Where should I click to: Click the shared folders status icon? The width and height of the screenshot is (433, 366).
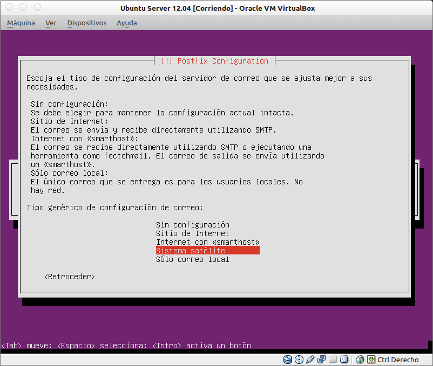[x=332, y=360]
